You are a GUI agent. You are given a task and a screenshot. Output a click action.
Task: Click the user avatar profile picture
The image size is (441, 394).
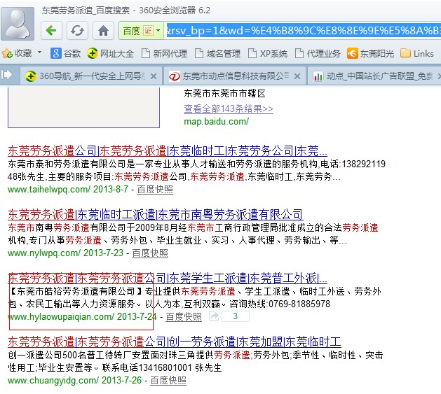pyautogui.click(x=18, y=24)
